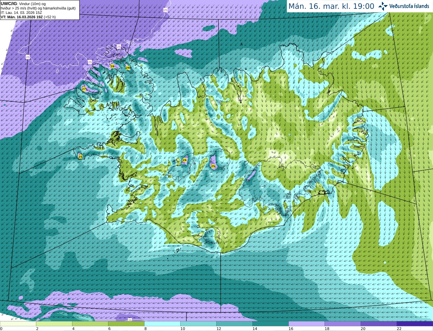Select the UWC/IG Vindur (10m) legend line

point(23,4)
